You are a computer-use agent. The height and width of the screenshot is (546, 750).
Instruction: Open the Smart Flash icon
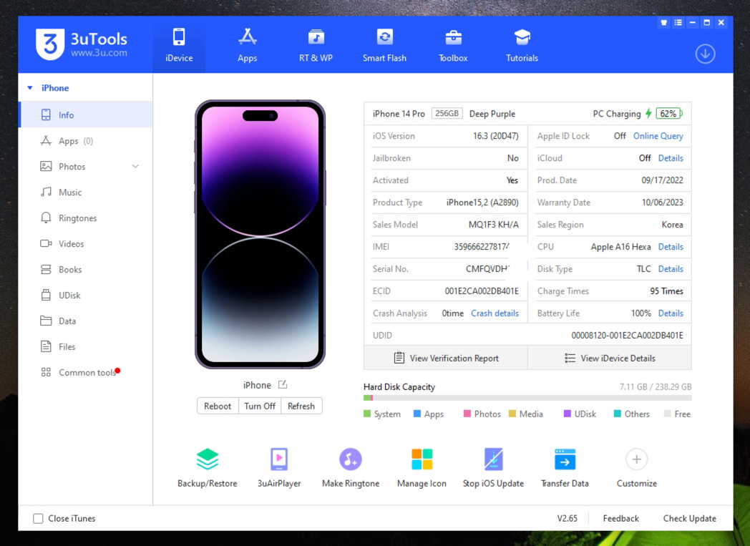coord(384,36)
